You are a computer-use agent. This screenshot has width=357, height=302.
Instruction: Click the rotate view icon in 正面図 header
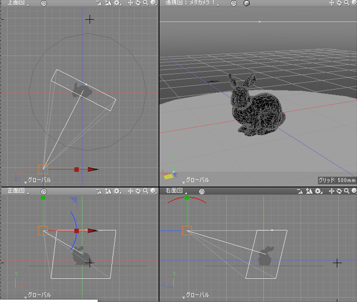pos(138,191)
